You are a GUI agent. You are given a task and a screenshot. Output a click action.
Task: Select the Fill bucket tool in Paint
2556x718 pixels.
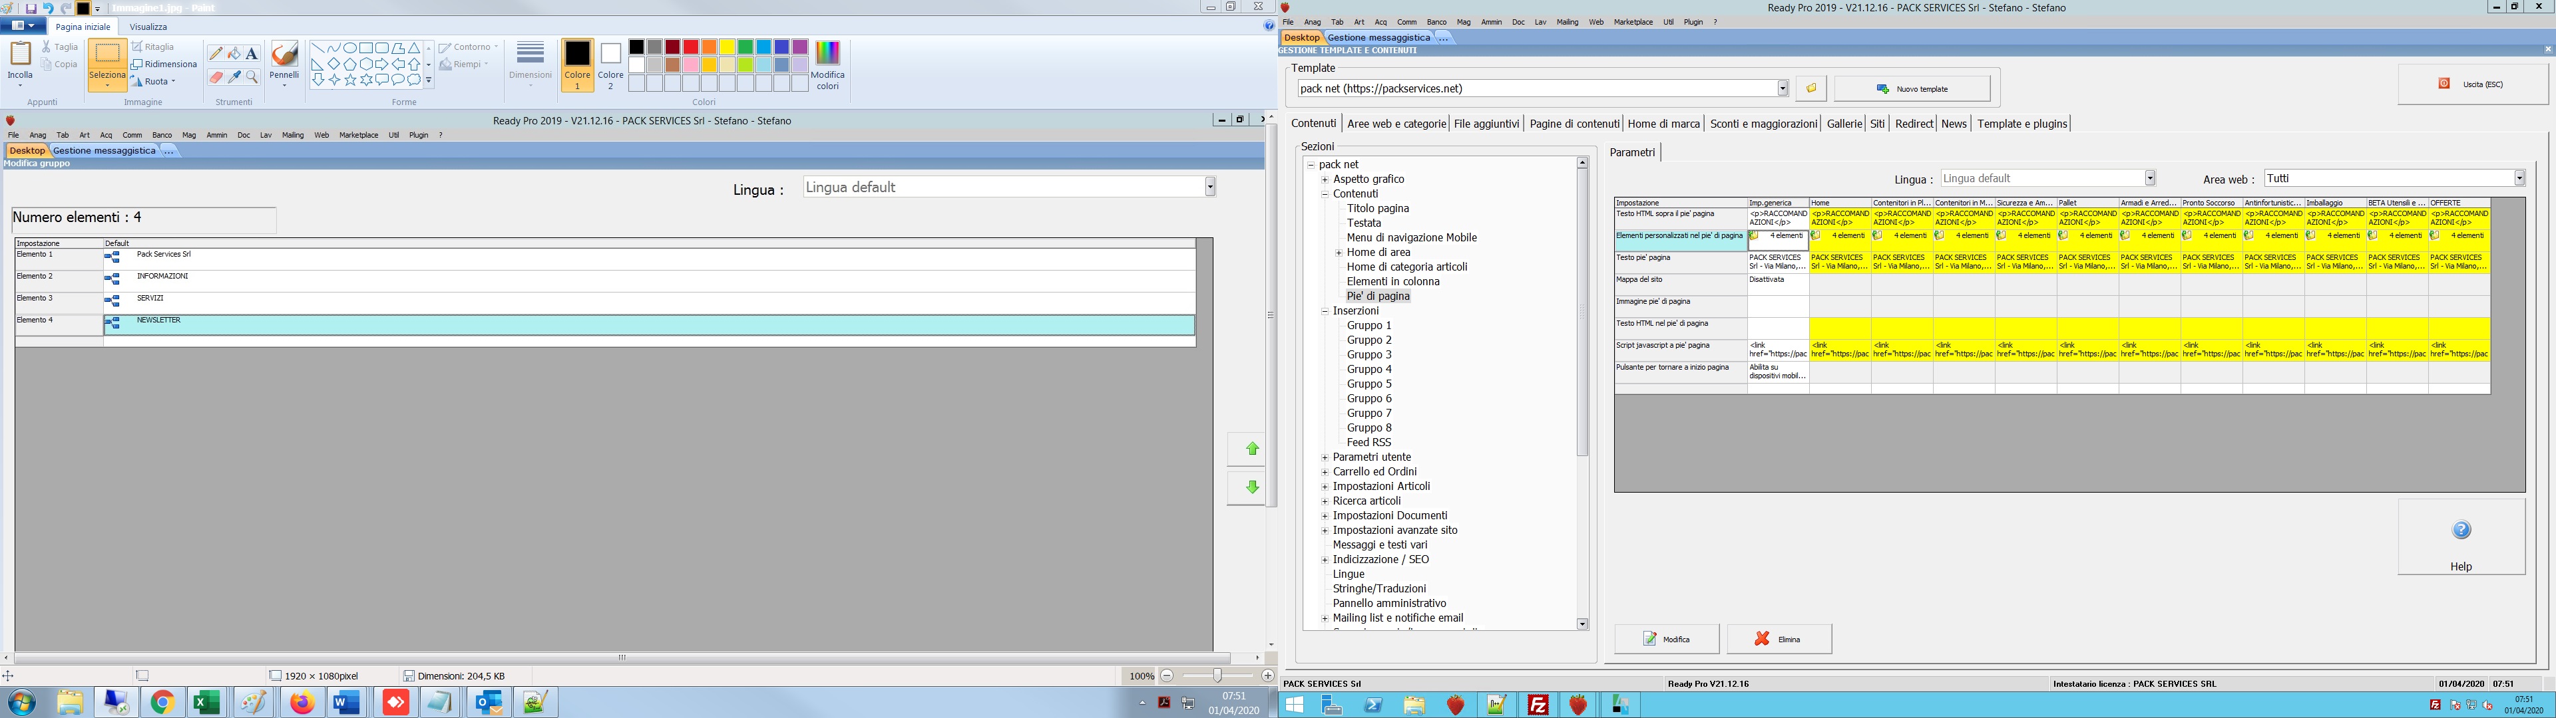tap(233, 54)
